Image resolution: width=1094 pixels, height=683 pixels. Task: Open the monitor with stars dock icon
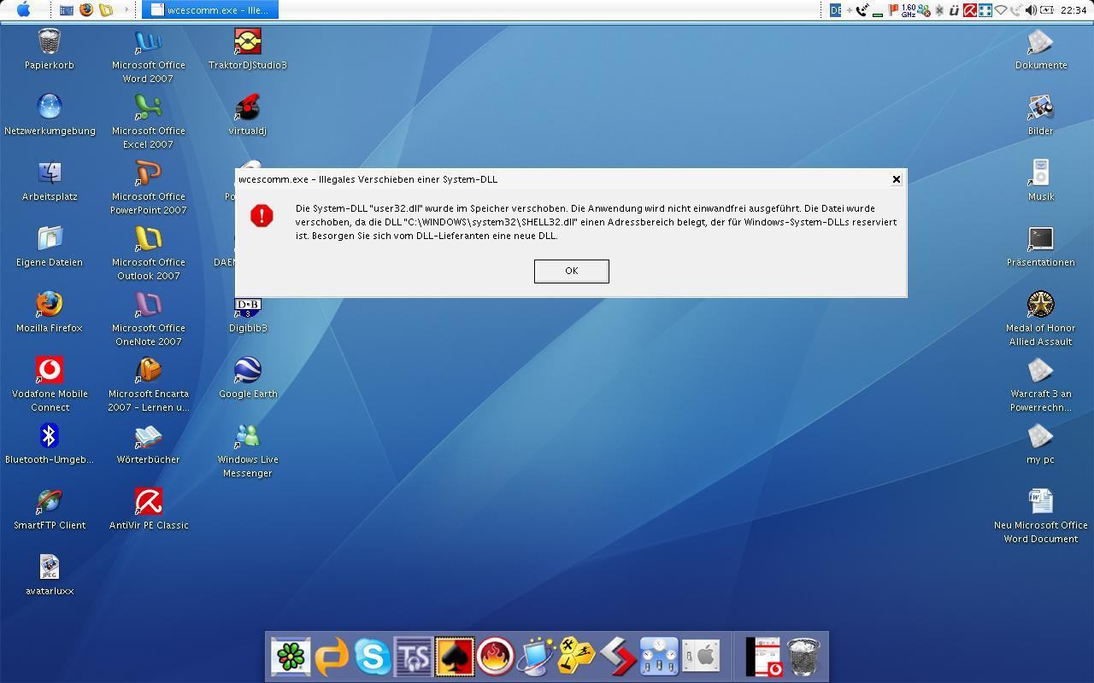[x=537, y=657]
